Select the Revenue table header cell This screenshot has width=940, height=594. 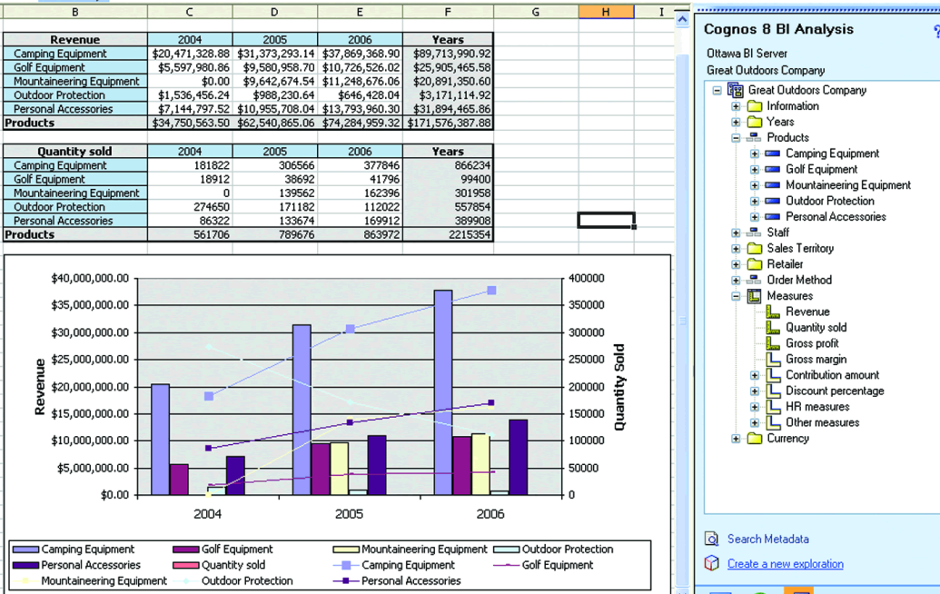coord(75,40)
